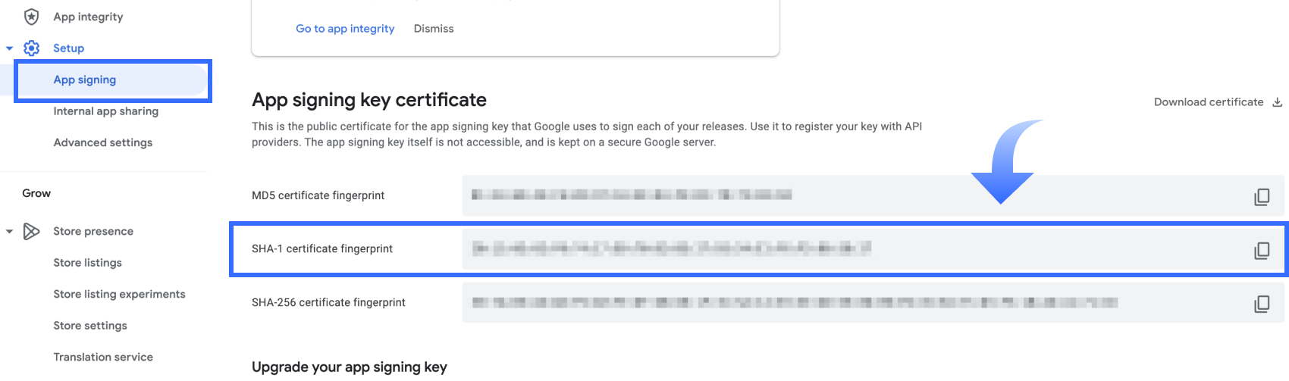Copy the SHA-1 certificate fingerprint

pyautogui.click(x=1262, y=250)
